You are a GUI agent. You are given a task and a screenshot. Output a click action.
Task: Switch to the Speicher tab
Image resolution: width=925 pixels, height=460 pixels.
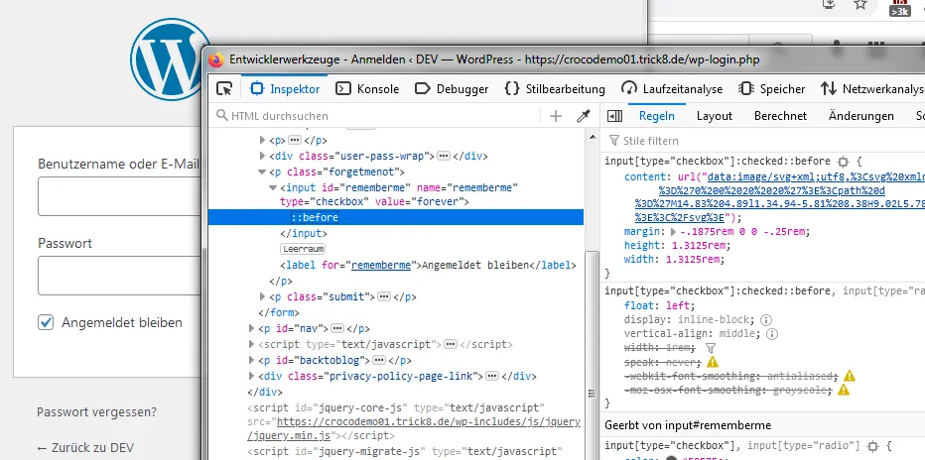[x=771, y=89]
